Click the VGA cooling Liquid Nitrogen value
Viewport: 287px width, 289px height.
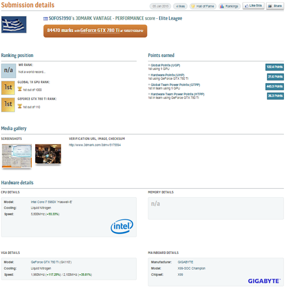pos(41,268)
